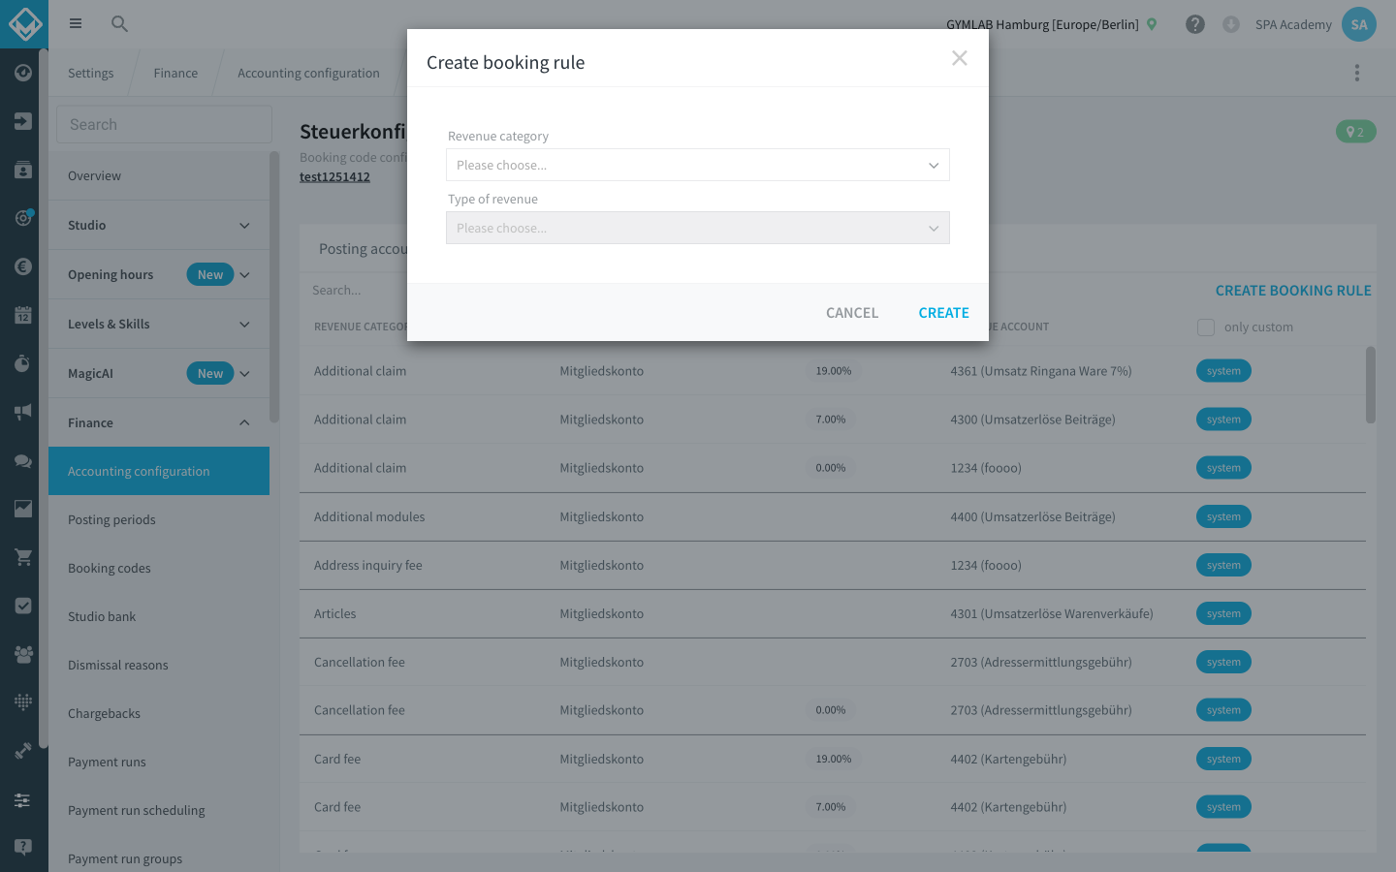Open the Type of revenue dropdown

coord(698,228)
